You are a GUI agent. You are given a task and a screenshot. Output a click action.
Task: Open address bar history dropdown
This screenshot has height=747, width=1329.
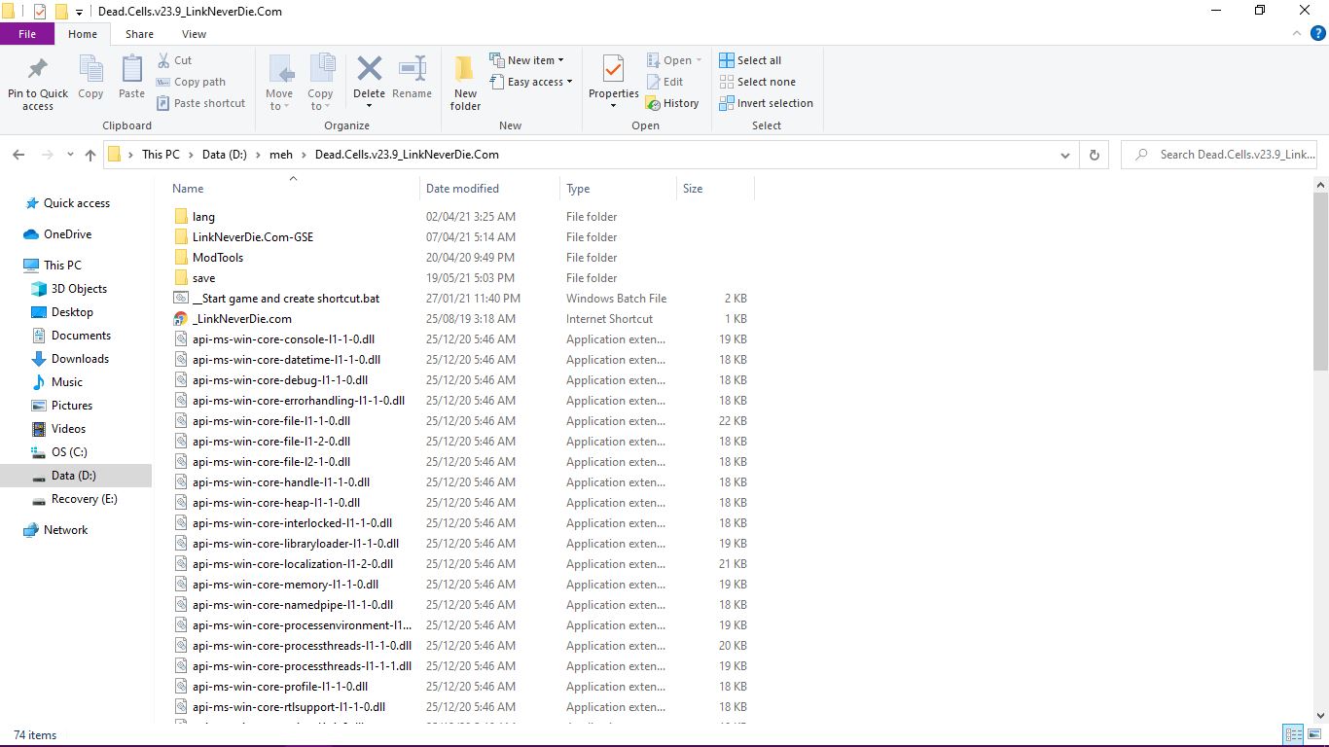coord(1065,155)
